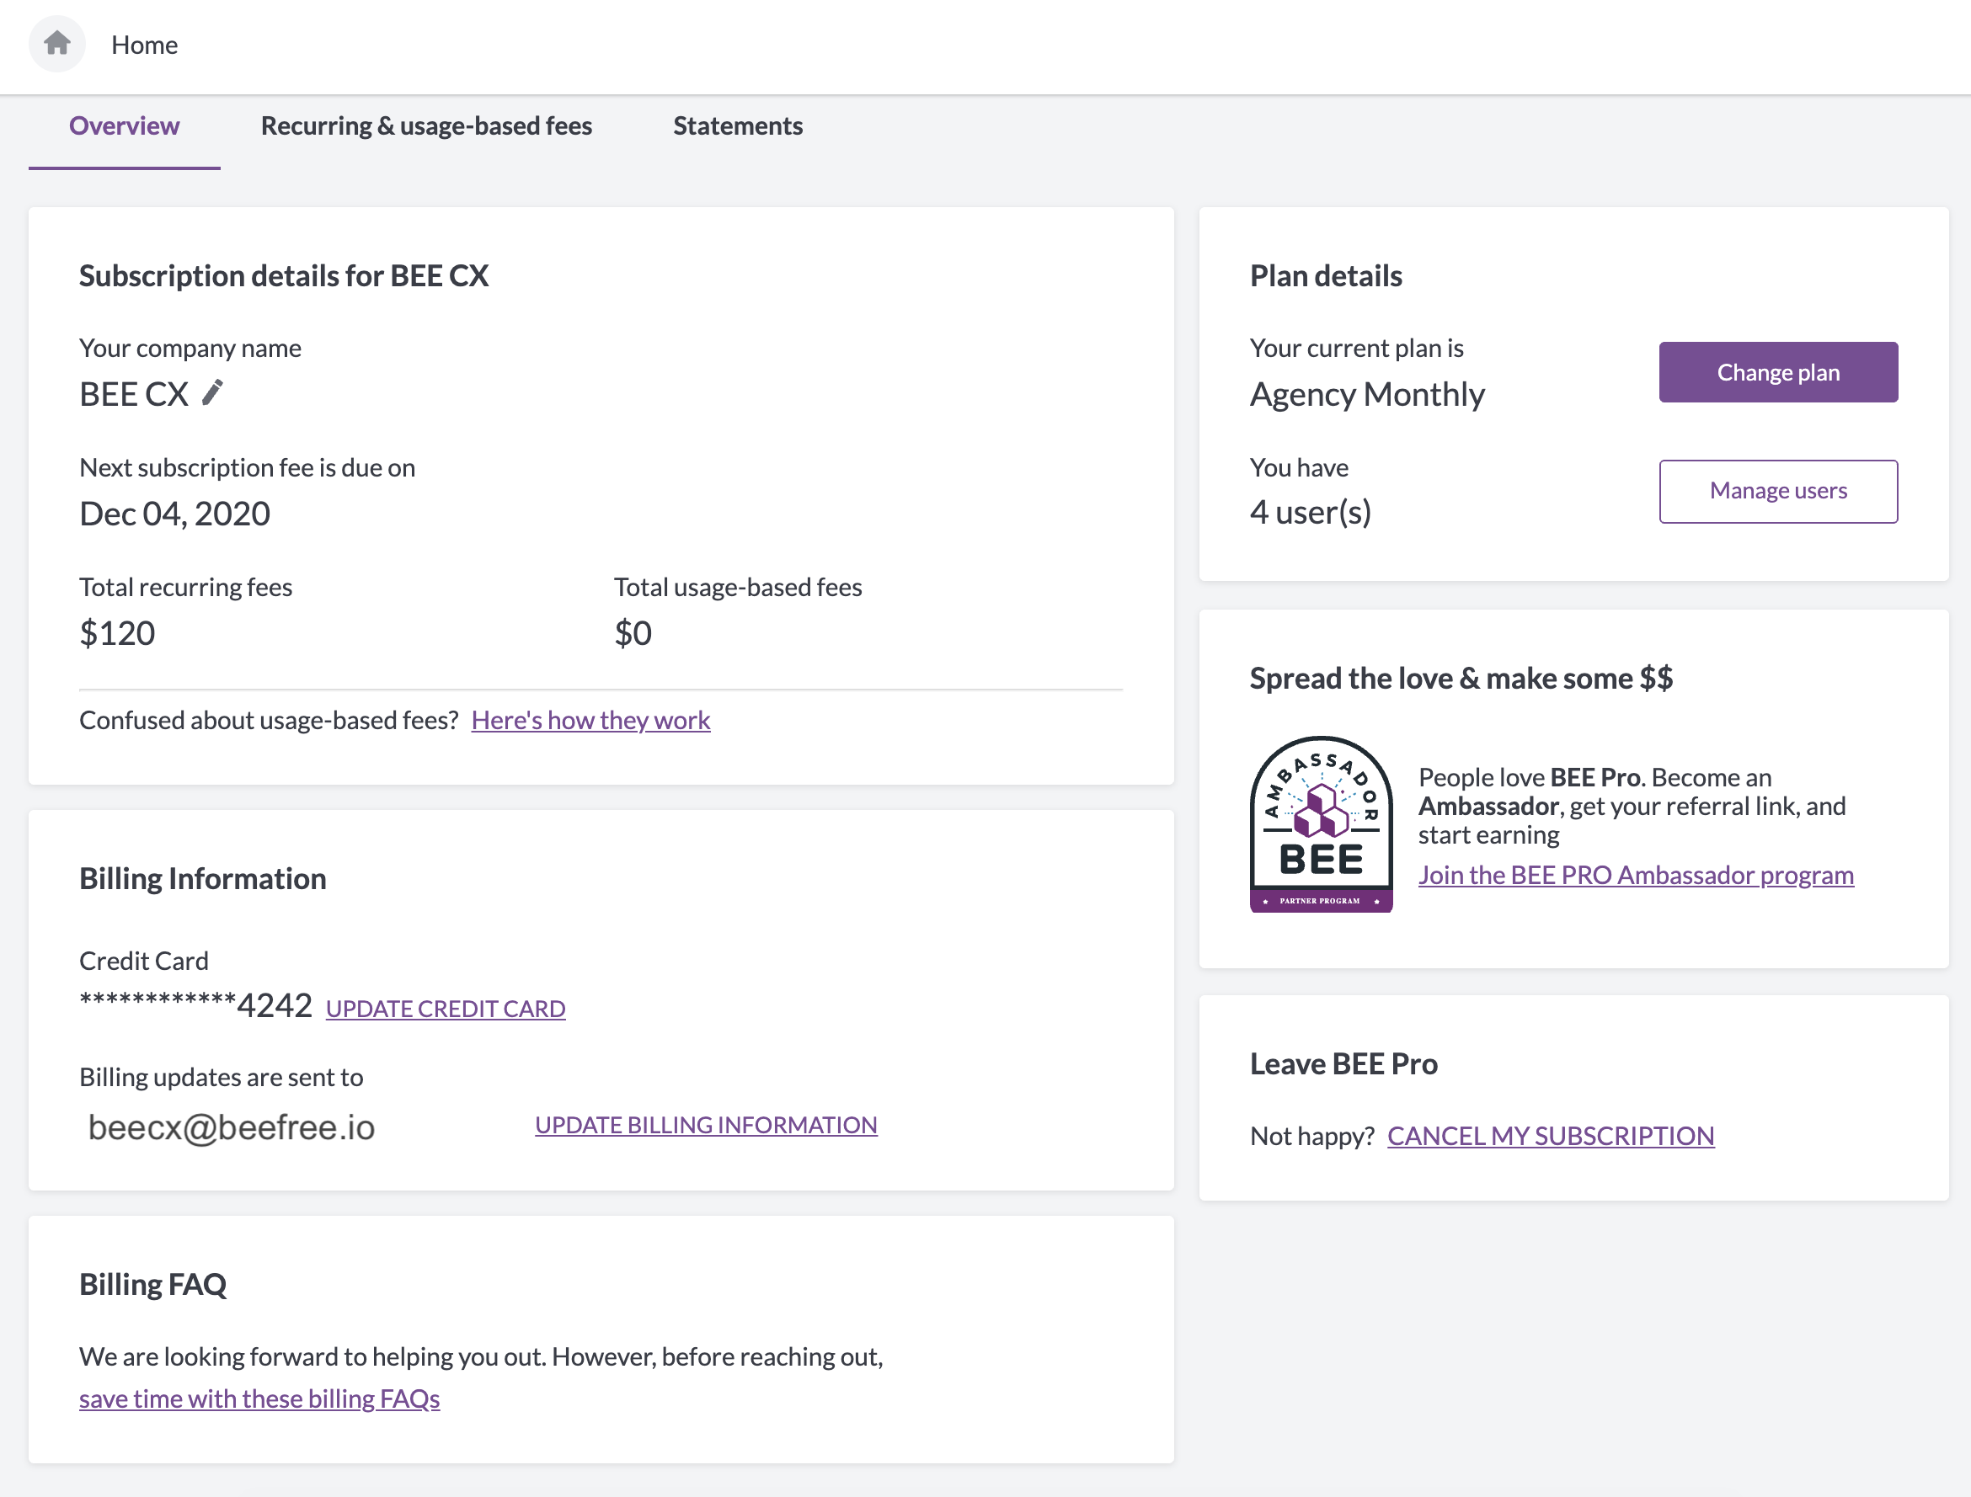Click the $0 usage-based fees value
This screenshot has height=1497, width=1971.
pyautogui.click(x=633, y=633)
